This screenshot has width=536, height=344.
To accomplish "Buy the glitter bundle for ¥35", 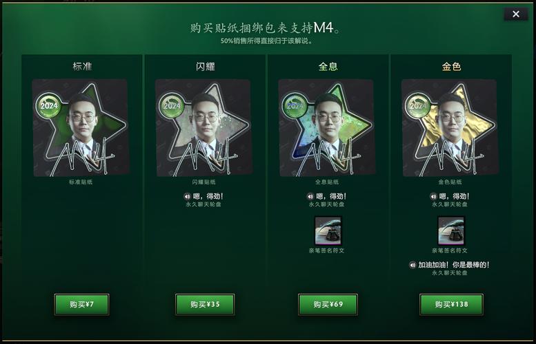I will click(x=205, y=304).
